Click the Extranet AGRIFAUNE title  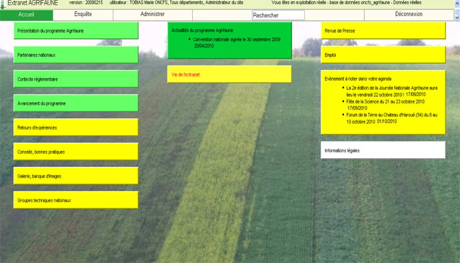pyautogui.click(x=33, y=3)
